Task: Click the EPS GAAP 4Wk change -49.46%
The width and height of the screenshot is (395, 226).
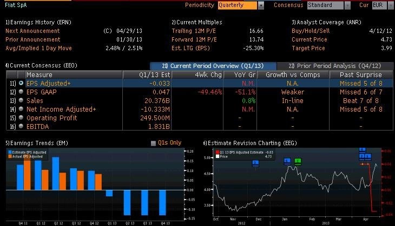Action: click(210, 92)
